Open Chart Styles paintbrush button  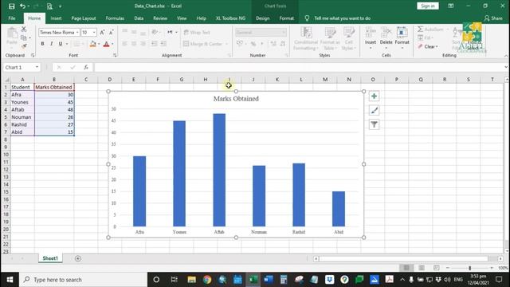click(x=374, y=110)
